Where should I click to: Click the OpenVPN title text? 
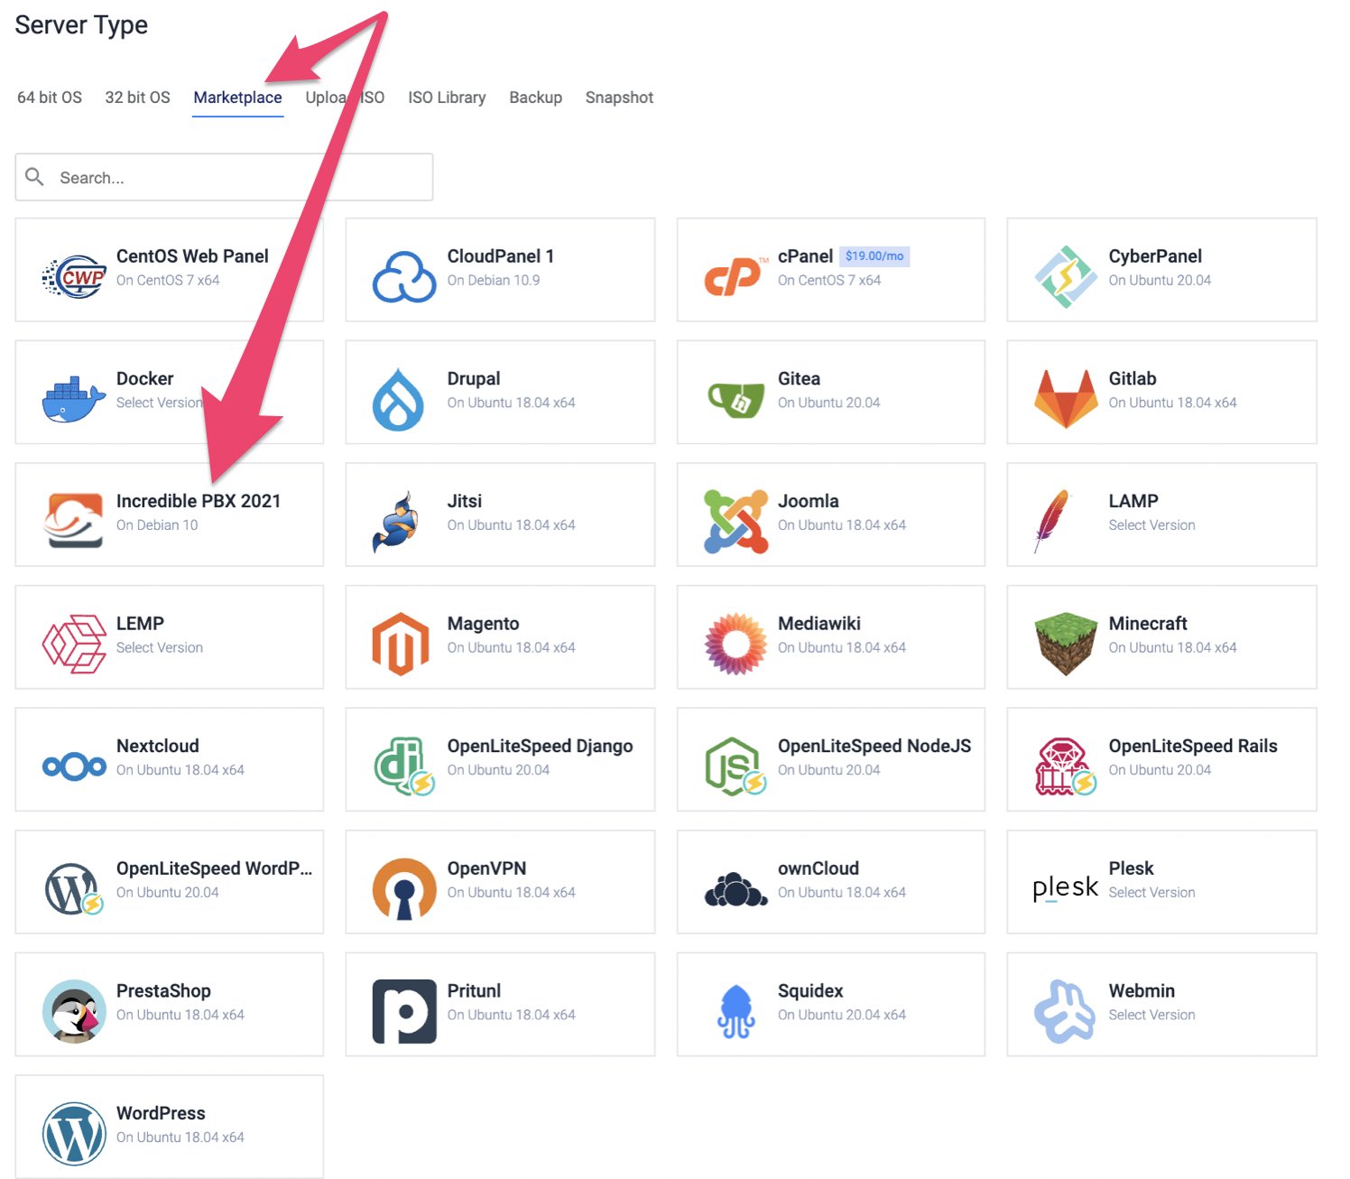pyautogui.click(x=486, y=868)
